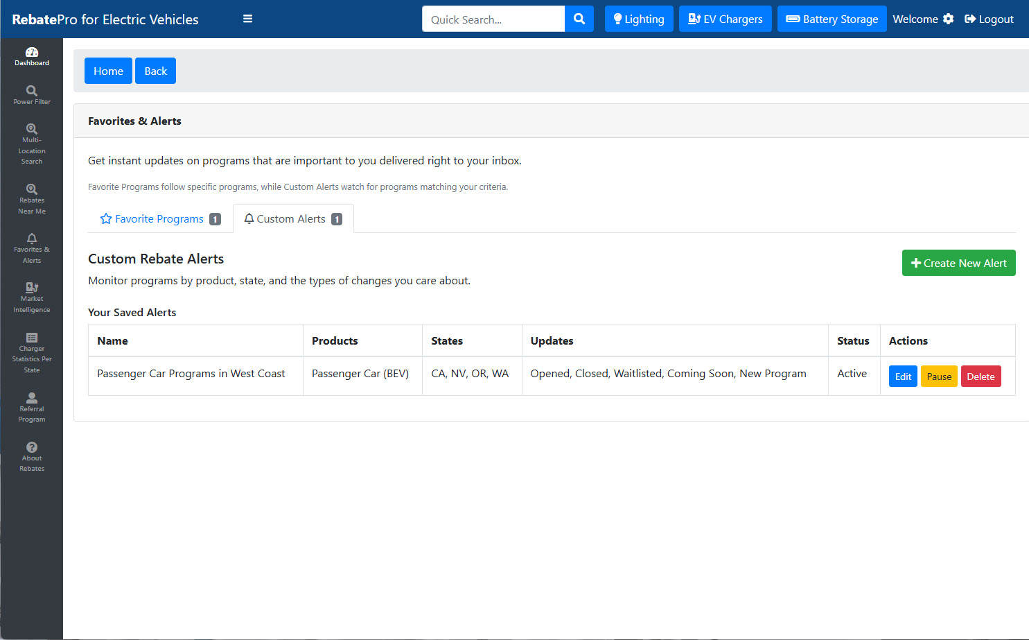The image size is (1029, 640).
Task: Open Welcome settings gear icon
Action: pos(949,19)
